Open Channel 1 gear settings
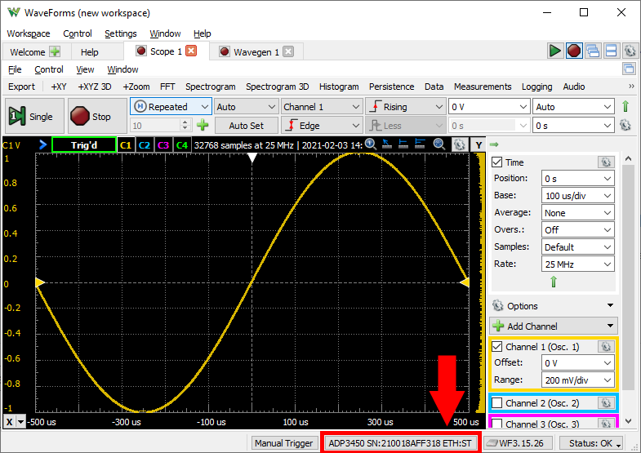641x453 pixels. (x=606, y=346)
